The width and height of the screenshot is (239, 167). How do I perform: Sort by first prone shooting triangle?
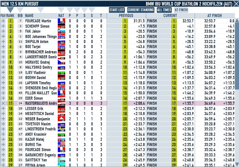(70, 9)
